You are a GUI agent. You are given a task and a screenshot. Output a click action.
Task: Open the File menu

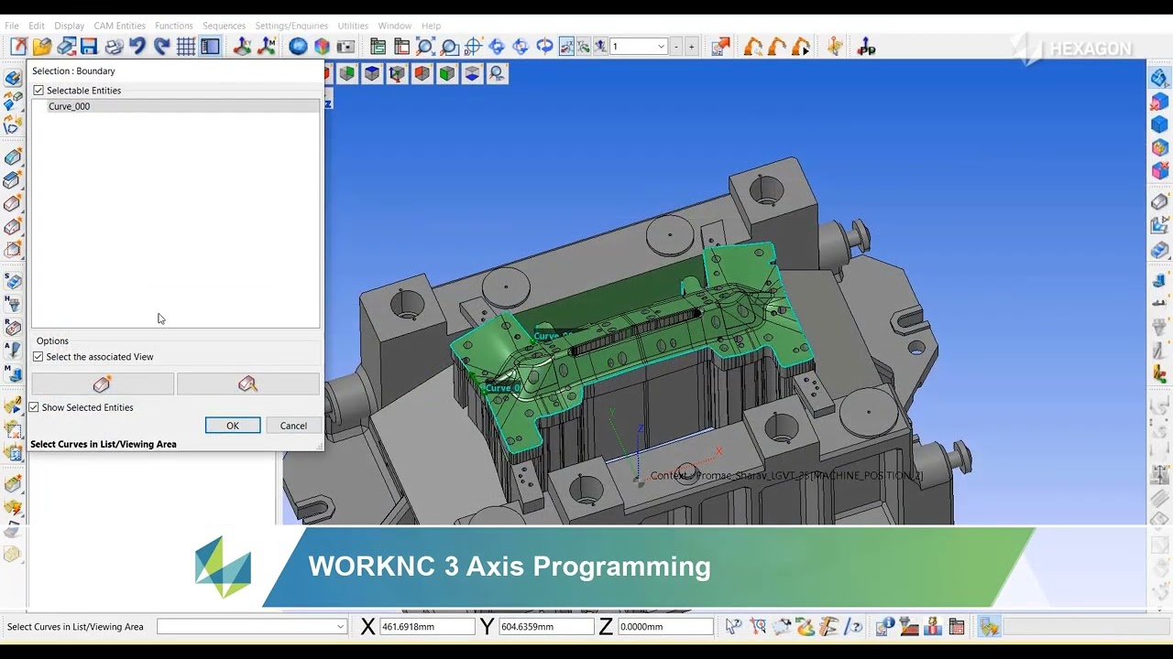(12, 26)
